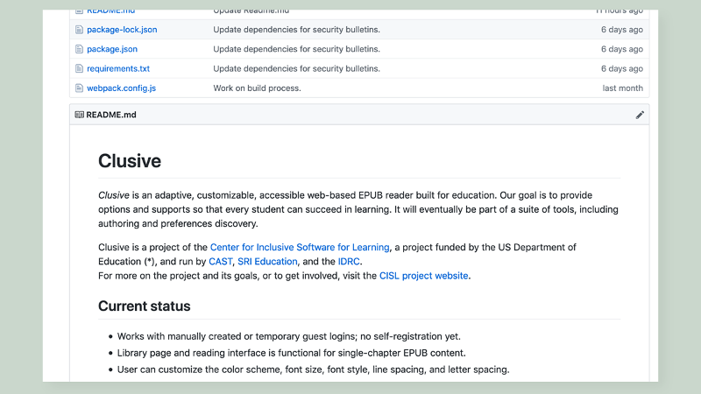
Task: Click the file icon beside requirements.txt
Action: (x=79, y=68)
